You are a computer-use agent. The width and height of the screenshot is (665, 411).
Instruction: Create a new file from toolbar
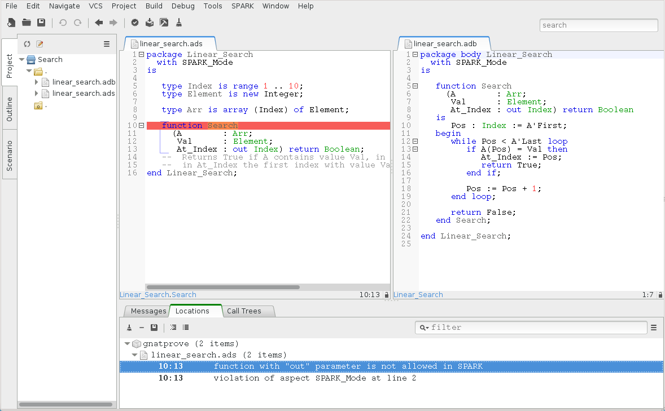(11, 23)
